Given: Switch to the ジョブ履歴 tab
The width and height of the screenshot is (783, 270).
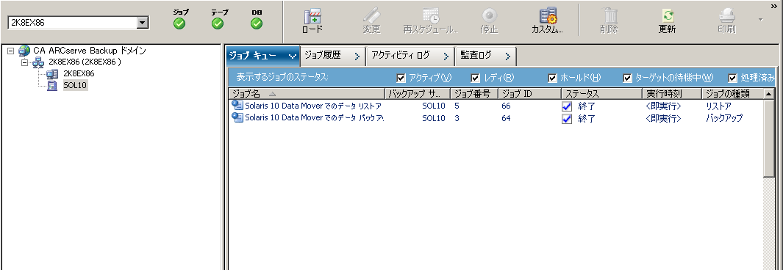Looking at the screenshot, I should coord(333,56).
